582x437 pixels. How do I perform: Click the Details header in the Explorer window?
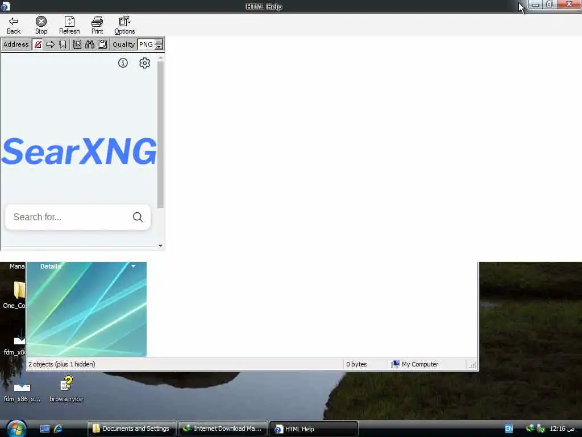[51, 266]
